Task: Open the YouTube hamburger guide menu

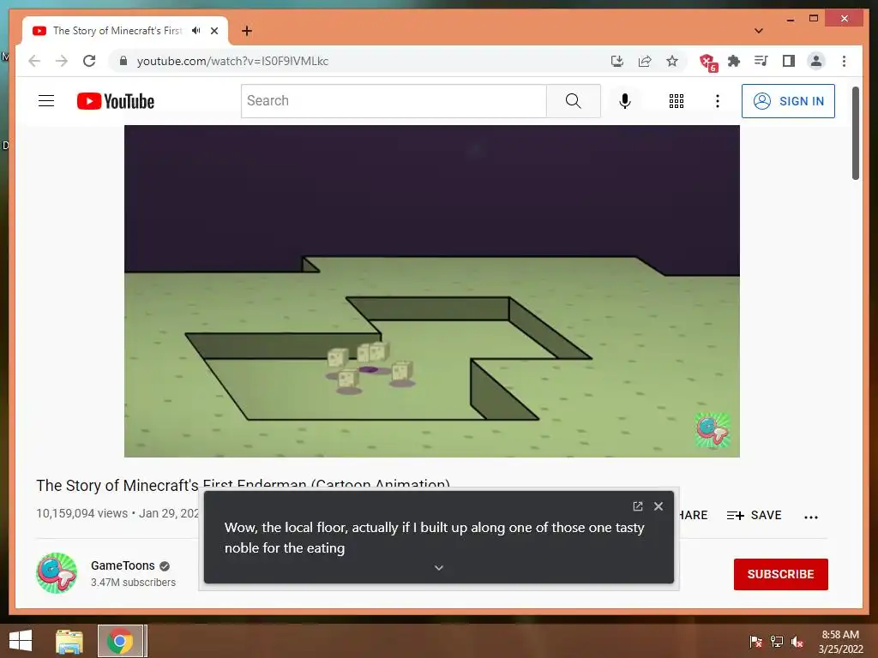Action: [46, 101]
